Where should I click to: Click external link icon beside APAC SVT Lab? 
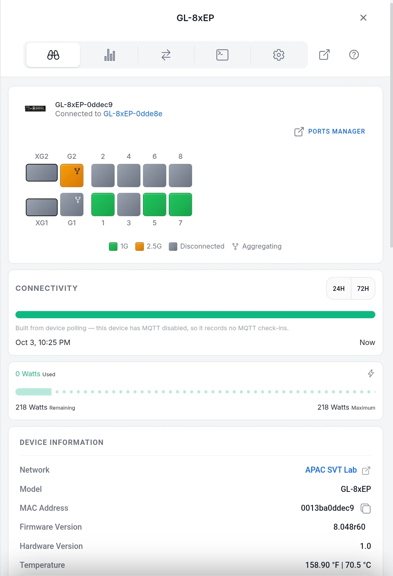click(366, 470)
